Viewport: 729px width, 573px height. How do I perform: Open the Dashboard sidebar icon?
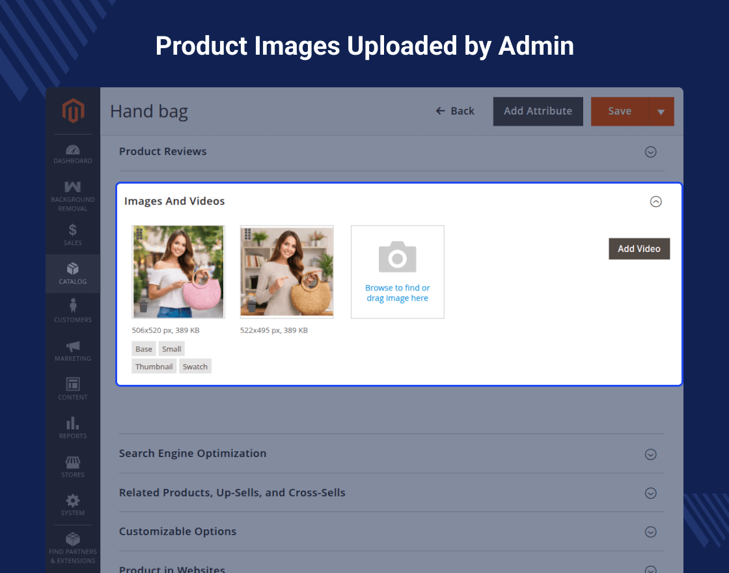[x=73, y=154]
